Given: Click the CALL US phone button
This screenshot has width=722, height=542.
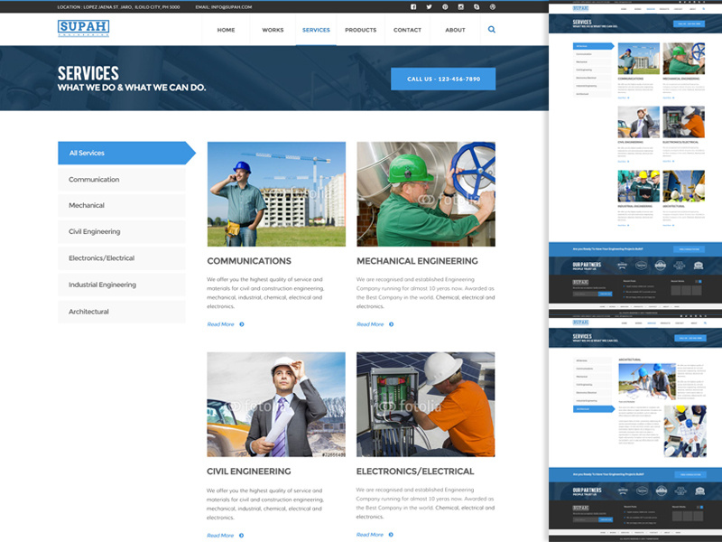Looking at the screenshot, I should [x=442, y=79].
